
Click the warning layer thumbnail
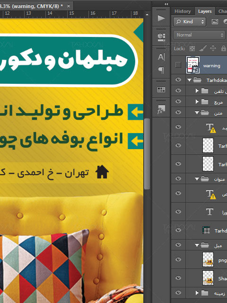click(x=193, y=65)
